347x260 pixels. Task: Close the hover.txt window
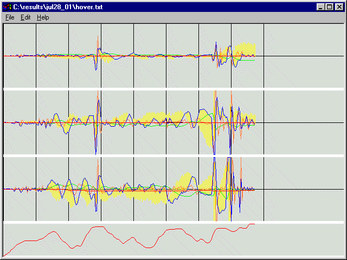[x=339, y=6]
